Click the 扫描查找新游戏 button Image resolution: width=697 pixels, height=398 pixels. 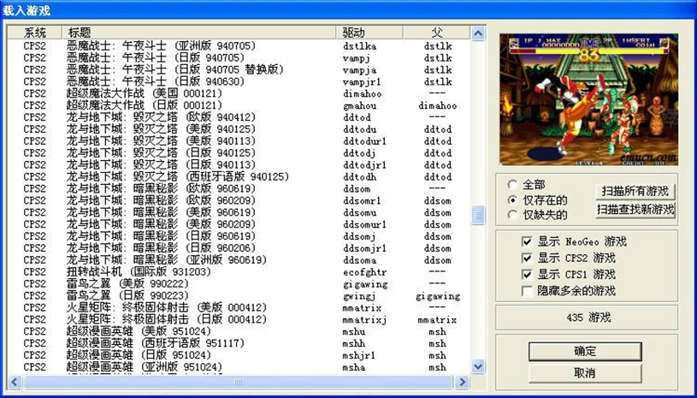tap(635, 209)
